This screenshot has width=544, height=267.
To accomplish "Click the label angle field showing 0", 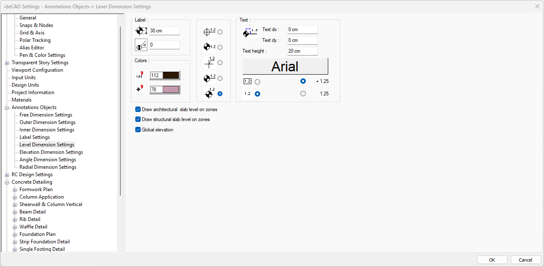I will (164, 45).
